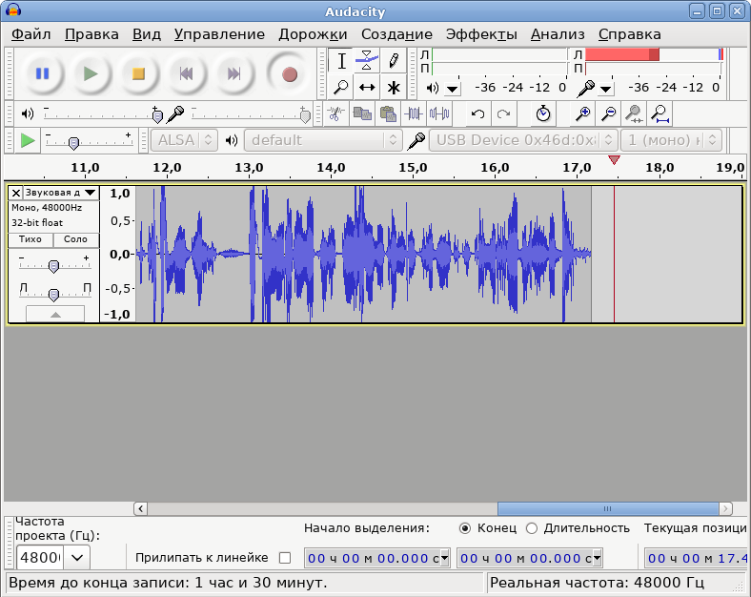751x597 pixels.
Task: Toggle the 'Тихо' mute button
Action: click(x=30, y=239)
